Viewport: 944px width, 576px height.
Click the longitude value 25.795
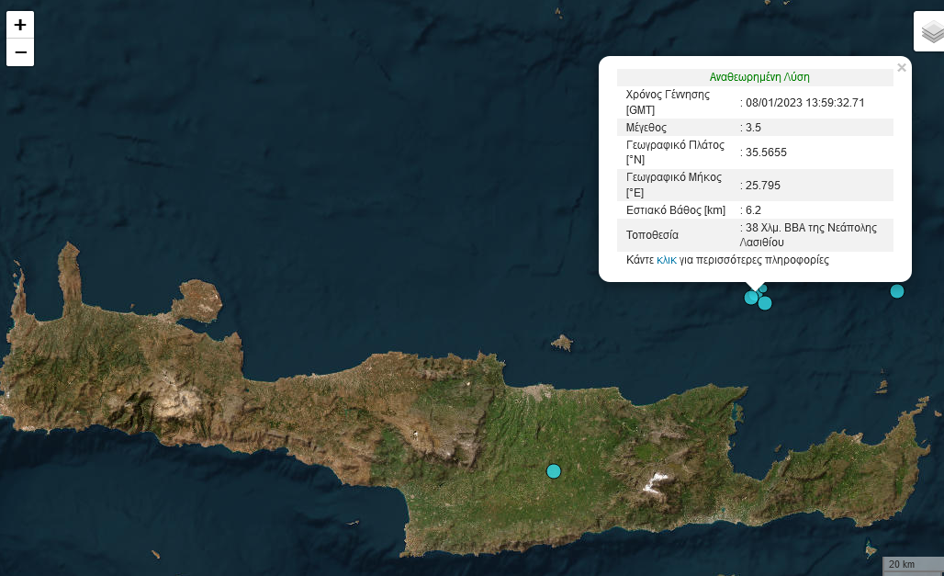coord(762,186)
